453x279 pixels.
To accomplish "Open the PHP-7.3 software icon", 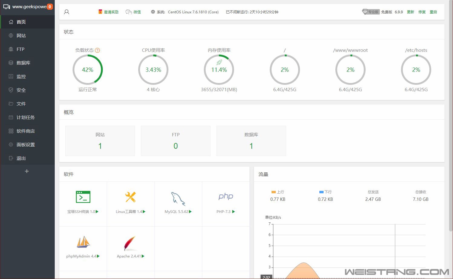I will pos(226,197).
